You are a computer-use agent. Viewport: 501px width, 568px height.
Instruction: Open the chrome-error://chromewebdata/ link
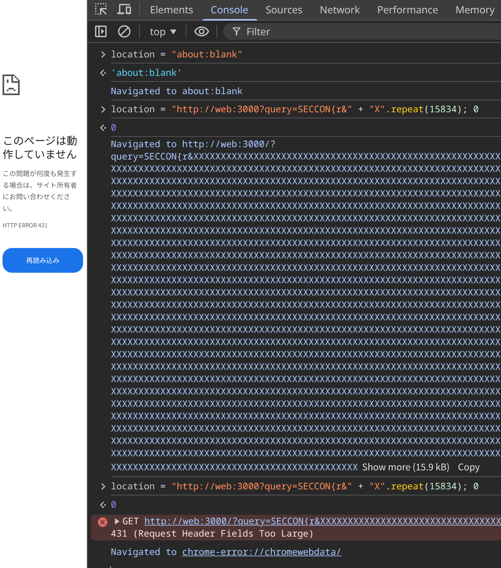pos(262,552)
